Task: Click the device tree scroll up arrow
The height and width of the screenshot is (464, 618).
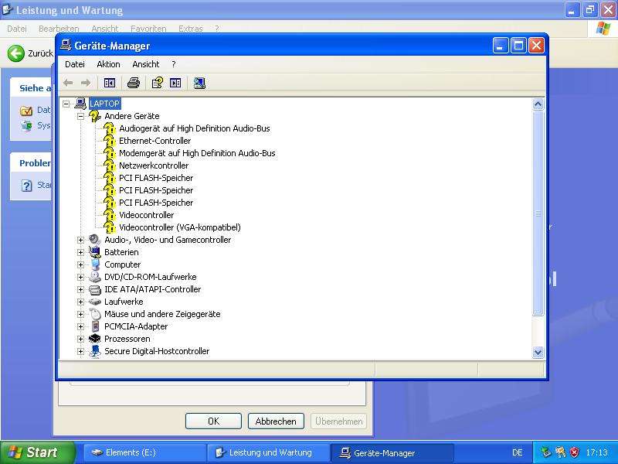Action: (x=538, y=104)
